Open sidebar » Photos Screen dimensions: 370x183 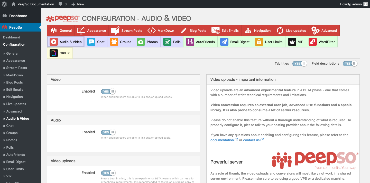(x=10, y=140)
